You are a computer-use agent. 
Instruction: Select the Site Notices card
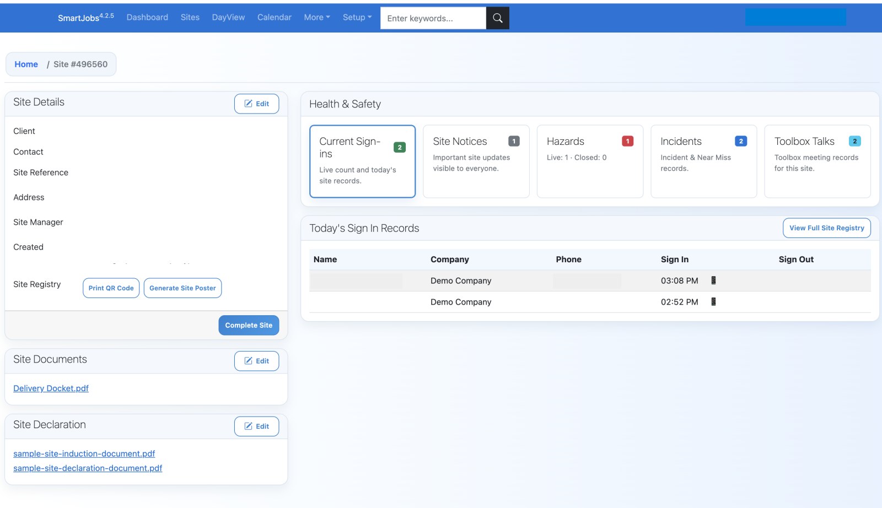[x=476, y=161]
